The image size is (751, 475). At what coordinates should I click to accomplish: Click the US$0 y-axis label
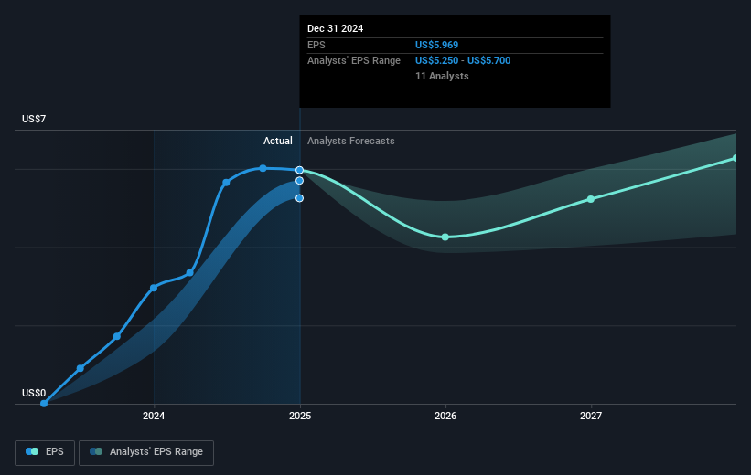34,393
